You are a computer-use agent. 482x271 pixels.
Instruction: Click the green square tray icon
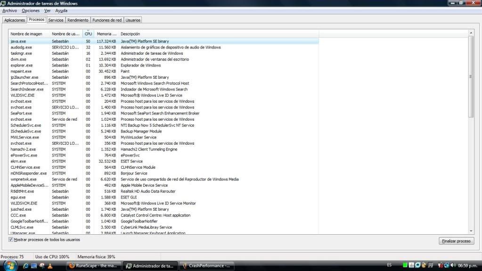(405, 266)
